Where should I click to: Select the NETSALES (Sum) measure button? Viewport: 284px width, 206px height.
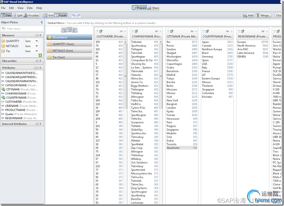[69, 51]
